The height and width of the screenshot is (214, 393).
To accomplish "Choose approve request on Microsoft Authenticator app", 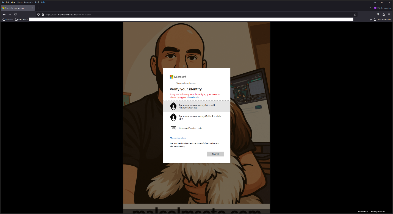I will click(x=196, y=106).
